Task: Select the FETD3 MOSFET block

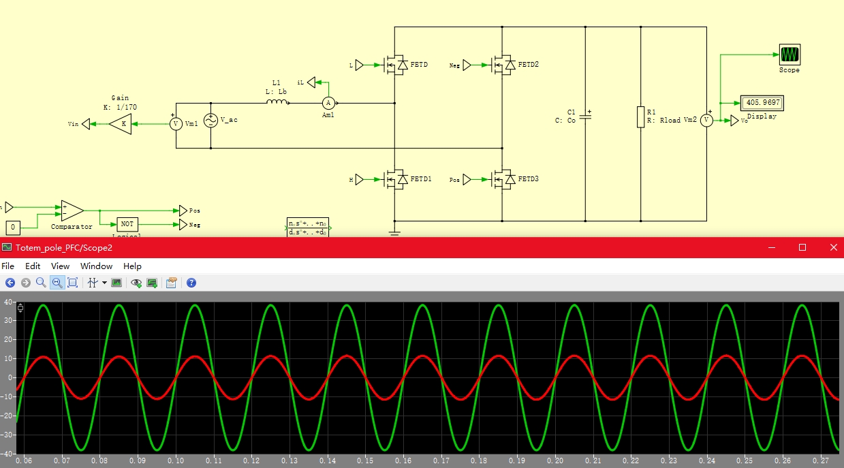Action: 503,179
